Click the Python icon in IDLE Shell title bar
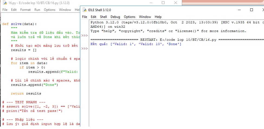The height and width of the screenshot is (129, 264). [x=85, y=10]
